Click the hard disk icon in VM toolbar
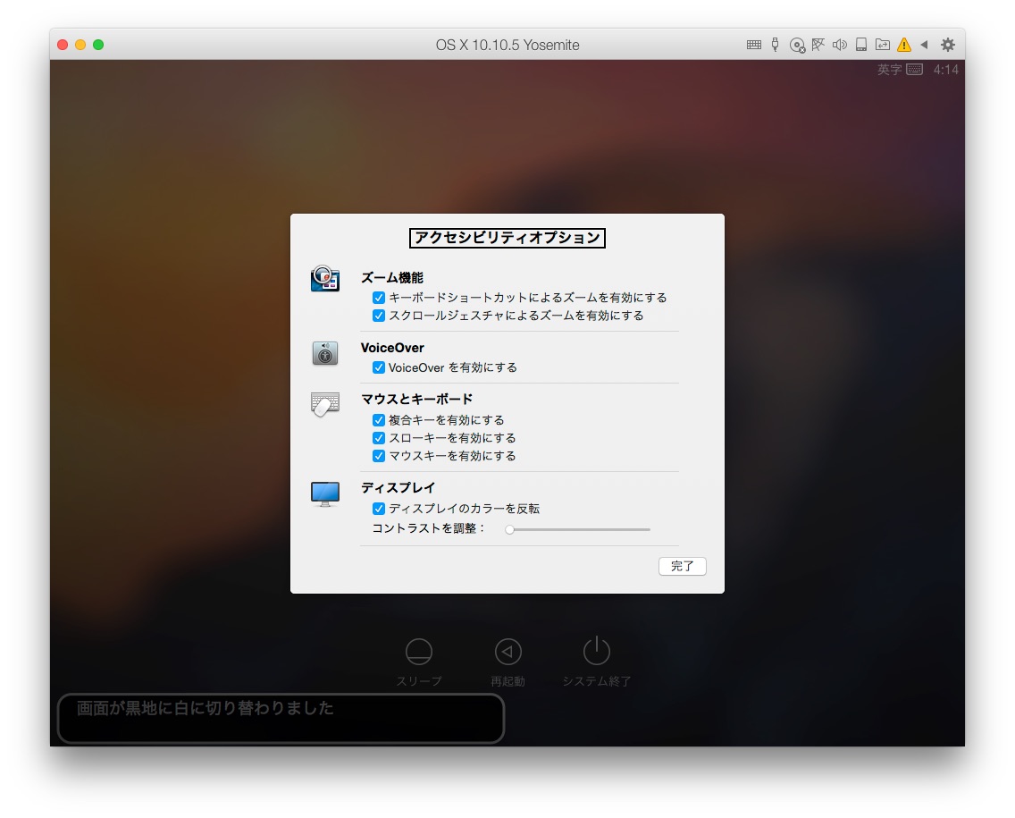 point(861,45)
